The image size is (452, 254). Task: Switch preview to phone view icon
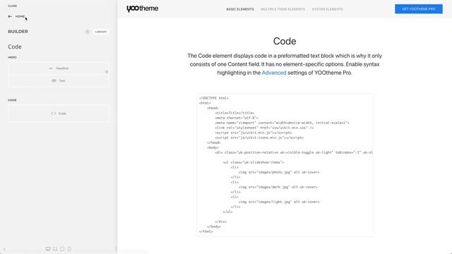coord(69,249)
